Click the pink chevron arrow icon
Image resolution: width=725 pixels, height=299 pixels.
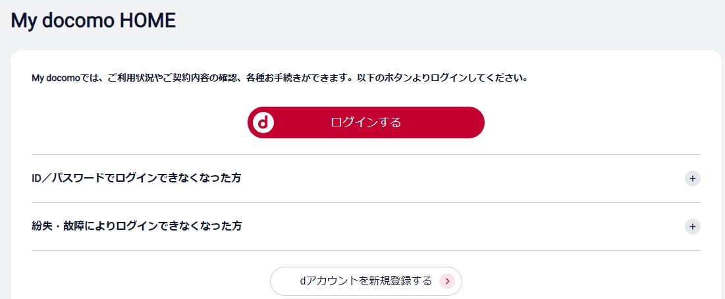(x=447, y=281)
